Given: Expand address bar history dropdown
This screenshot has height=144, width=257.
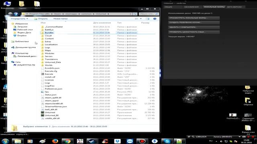Looking at the screenshot, I should (131, 14).
